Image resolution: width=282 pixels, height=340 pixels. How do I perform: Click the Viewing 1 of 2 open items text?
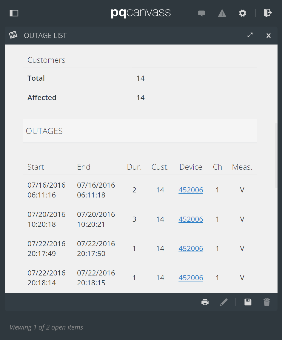pos(46,327)
